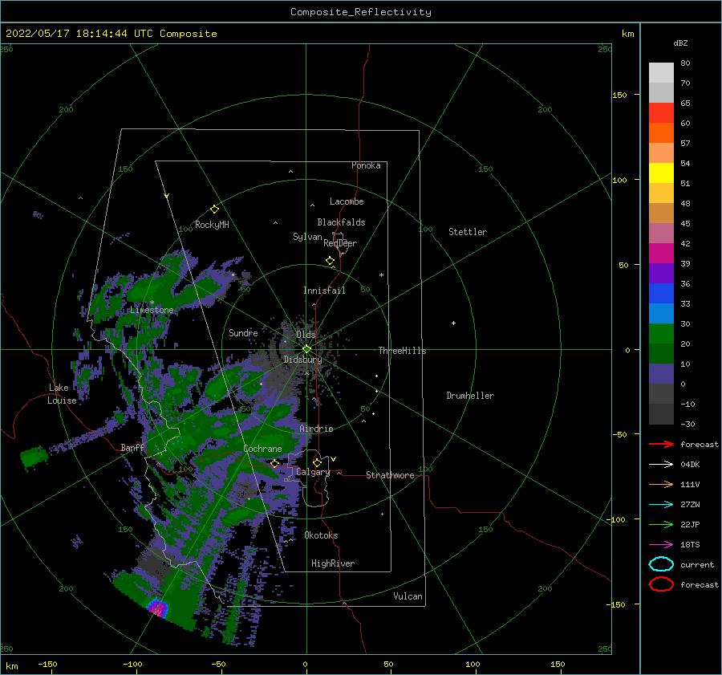Click the Lake Louise label

tap(62, 394)
